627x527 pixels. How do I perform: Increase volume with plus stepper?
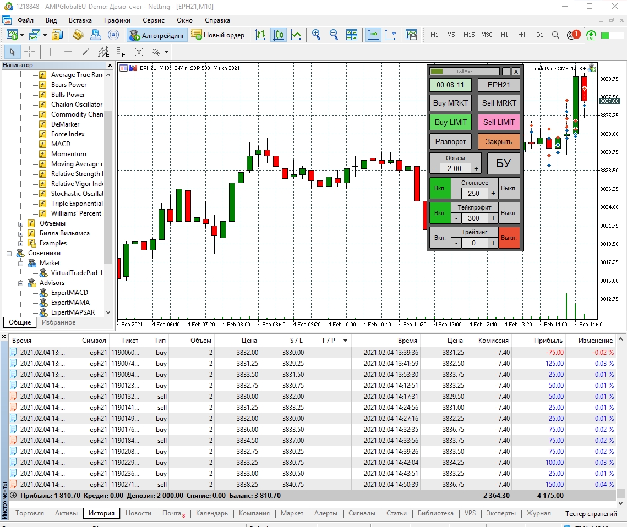(476, 169)
